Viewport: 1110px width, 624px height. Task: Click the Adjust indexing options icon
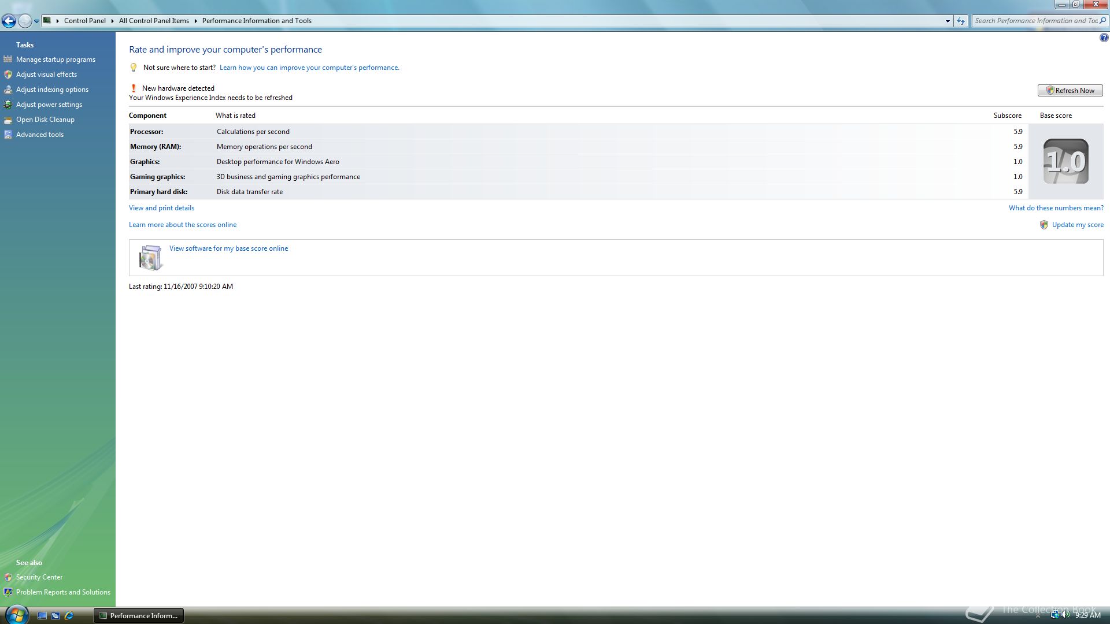tap(8, 90)
